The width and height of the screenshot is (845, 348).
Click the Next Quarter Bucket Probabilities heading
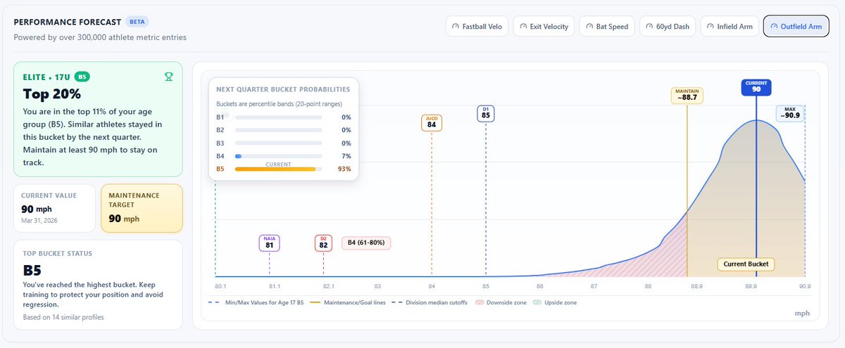283,90
